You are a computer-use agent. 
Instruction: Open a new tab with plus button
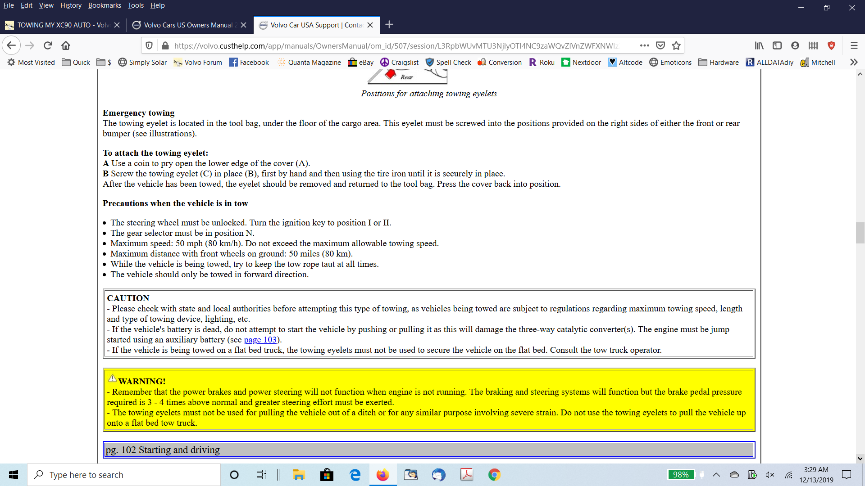tap(389, 25)
